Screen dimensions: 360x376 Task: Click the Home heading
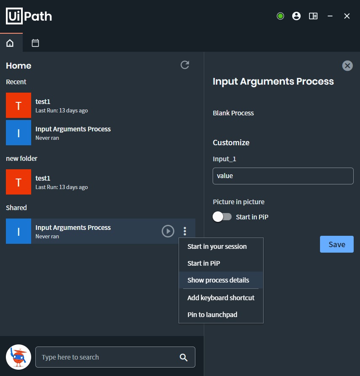click(19, 66)
